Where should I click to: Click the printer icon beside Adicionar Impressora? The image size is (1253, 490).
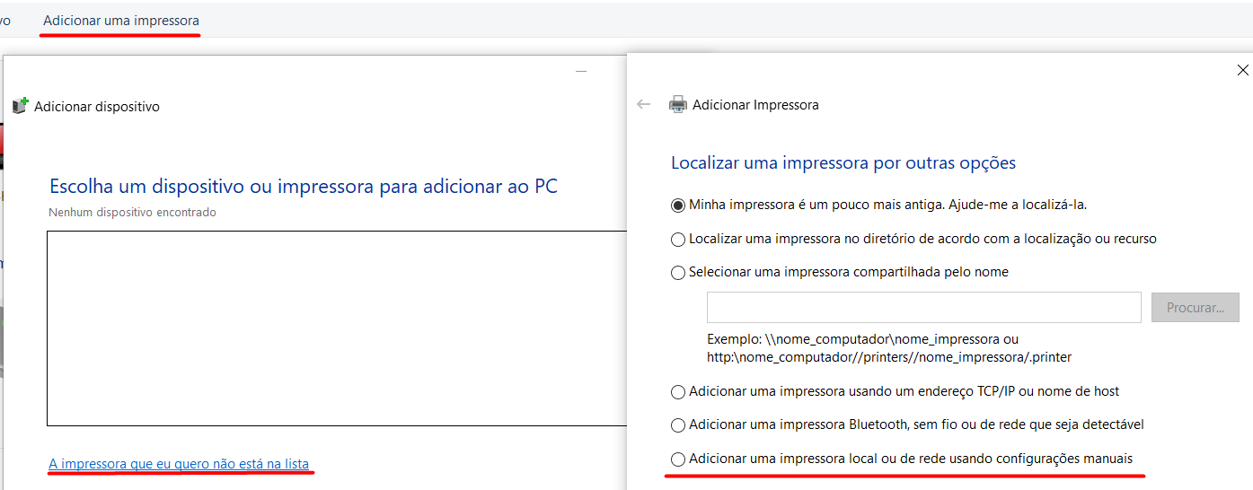point(678,105)
